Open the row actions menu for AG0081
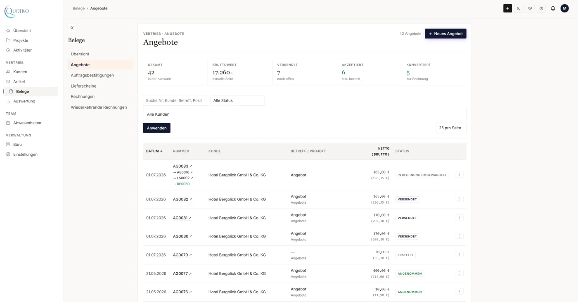 point(459,218)
